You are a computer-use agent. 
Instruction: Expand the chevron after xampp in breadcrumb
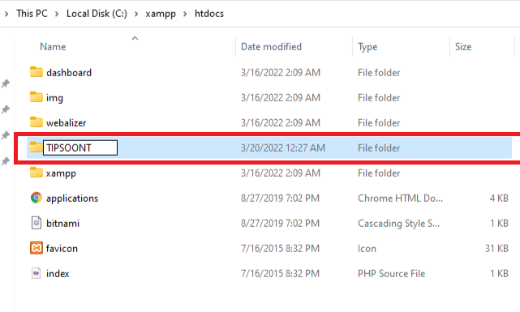click(x=185, y=14)
